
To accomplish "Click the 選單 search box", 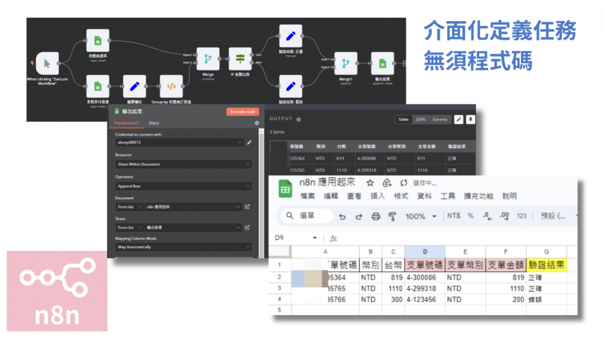I will tap(306, 216).
